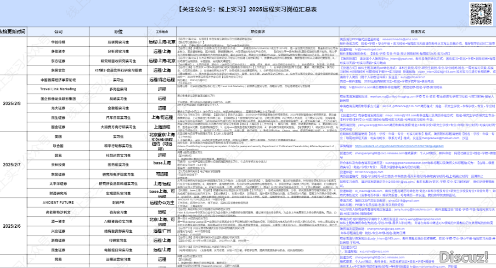
Task: Select the 职位 column header
Action: coord(118,32)
